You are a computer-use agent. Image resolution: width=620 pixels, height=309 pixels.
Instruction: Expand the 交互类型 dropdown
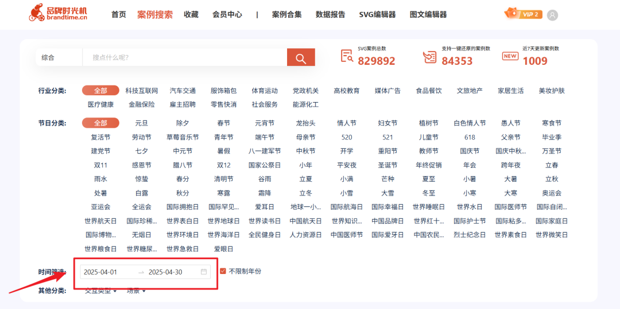(x=101, y=291)
